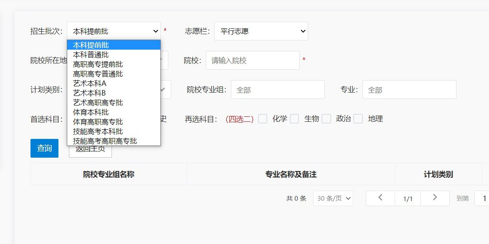The height and width of the screenshot is (244, 489).
Task: Go to previous page arrow
Action: (x=380, y=198)
